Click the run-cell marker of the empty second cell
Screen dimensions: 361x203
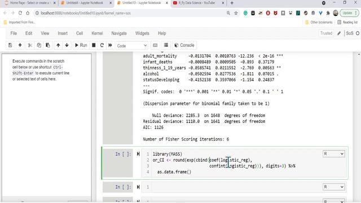(138, 187)
